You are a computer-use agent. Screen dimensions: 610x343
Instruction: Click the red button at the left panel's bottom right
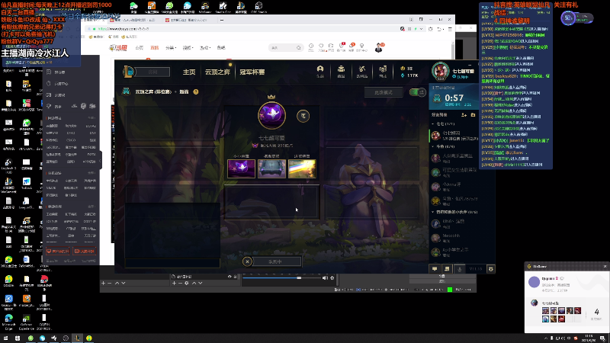click(85, 252)
